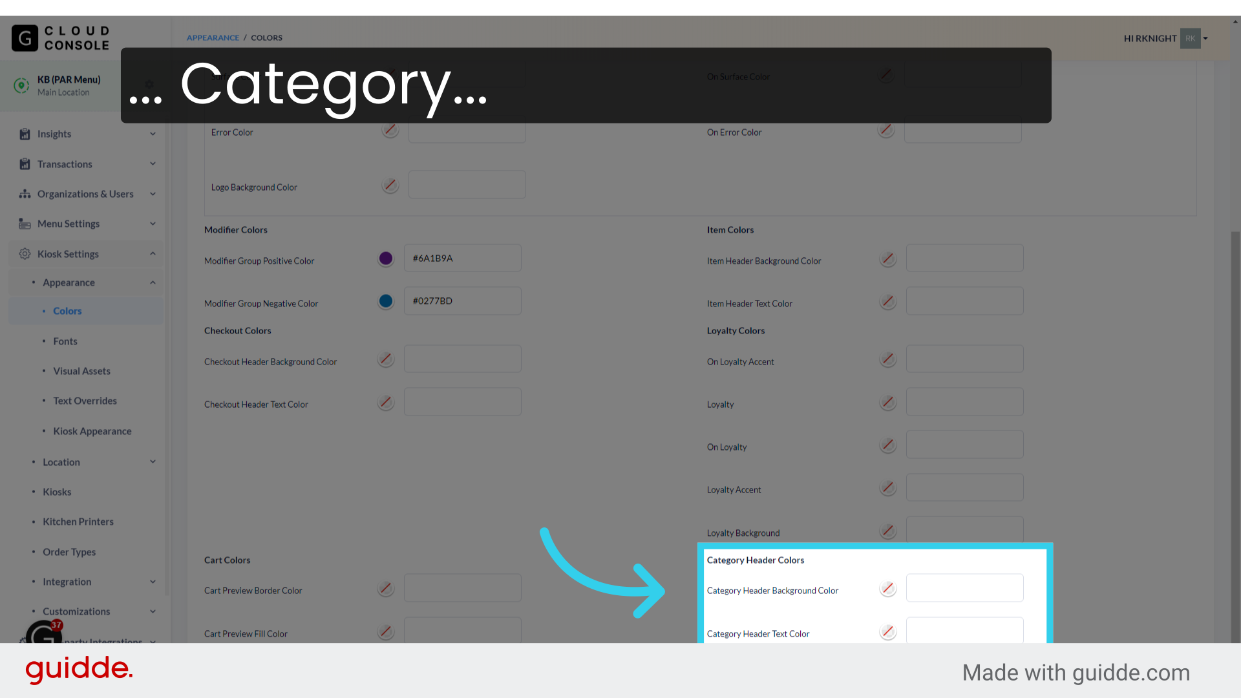Open Order Types settings
The width and height of the screenshot is (1241, 698).
click(69, 552)
